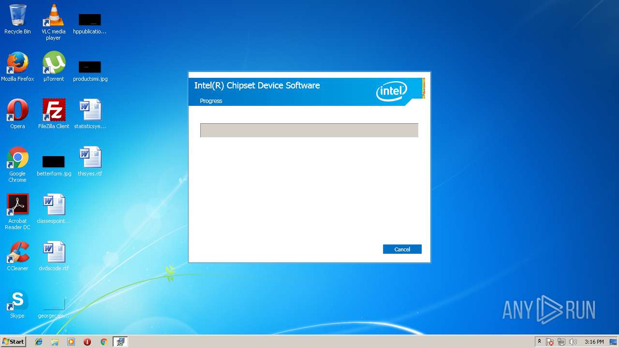Open Opera from the taskbar

click(88, 342)
